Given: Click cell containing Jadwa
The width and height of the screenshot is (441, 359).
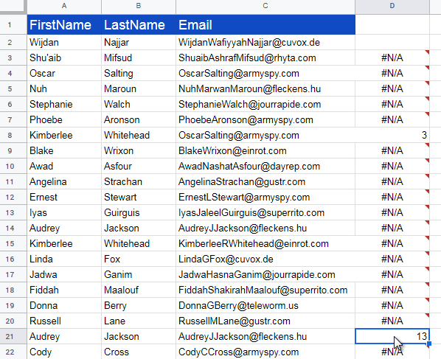Looking at the screenshot, I should pyautogui.click(x=64, y=274).
